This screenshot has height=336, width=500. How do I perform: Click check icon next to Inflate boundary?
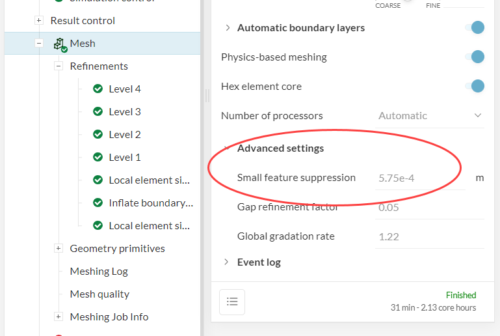tap(98, 203)
